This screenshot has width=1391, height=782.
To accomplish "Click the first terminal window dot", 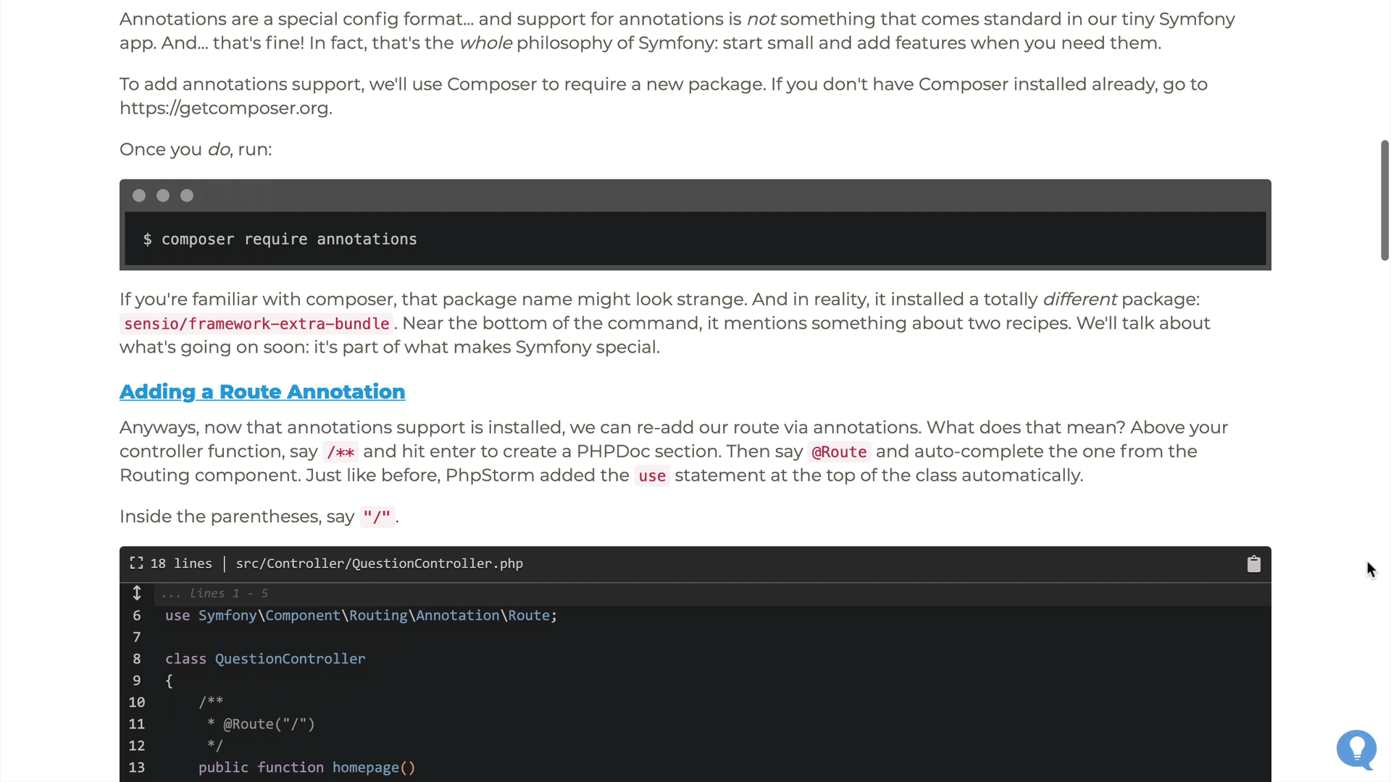I will 138,195.
